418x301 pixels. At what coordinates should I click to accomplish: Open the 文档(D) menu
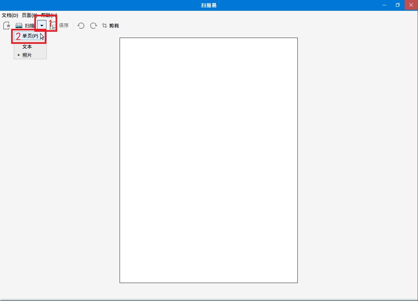[10, 15]
